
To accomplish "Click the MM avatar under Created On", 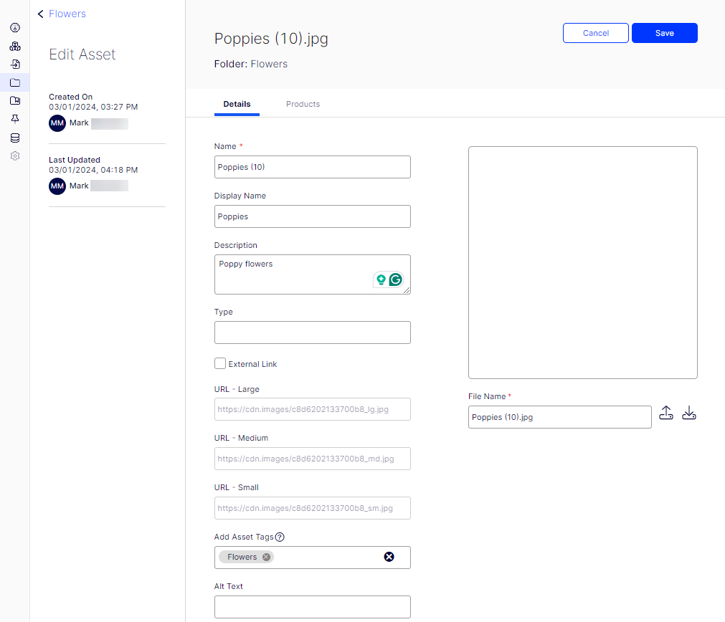I will click(57, 123).
